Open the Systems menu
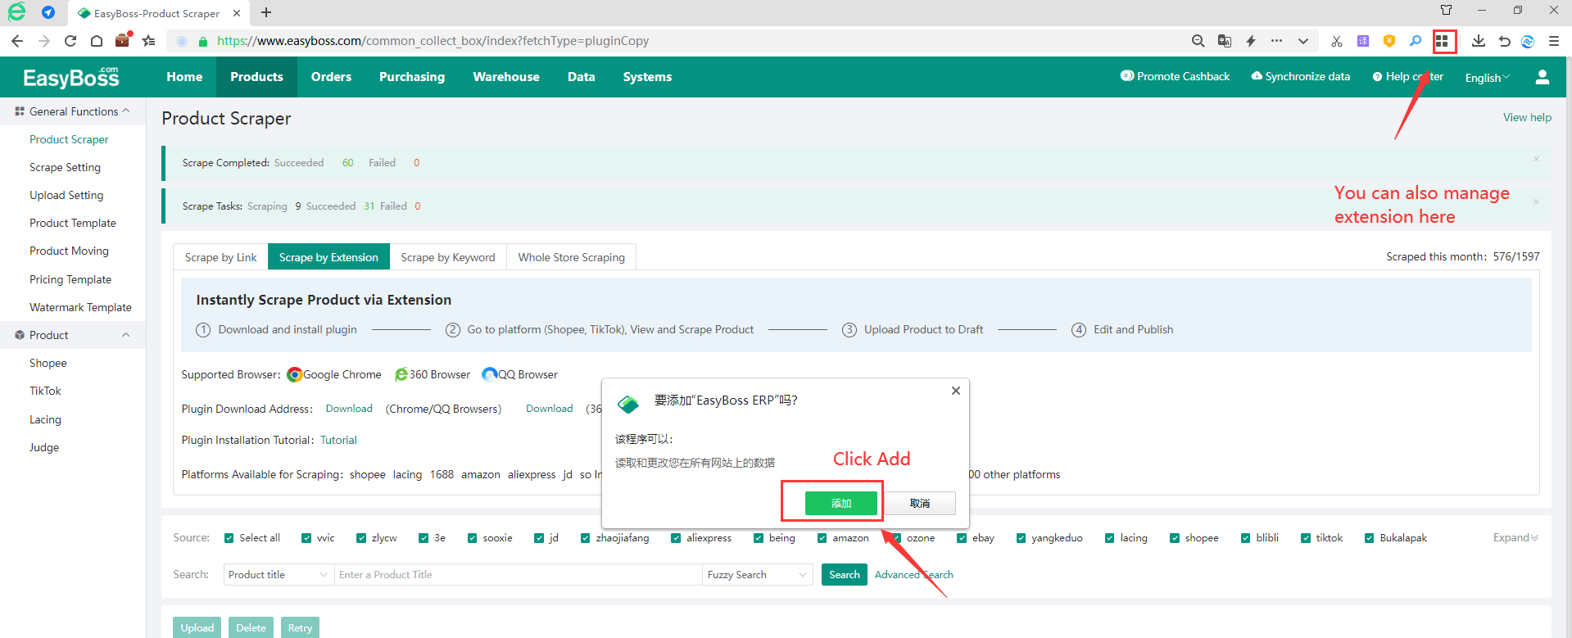Image resolution: width=1572 pixels, height=638 pixels. coord(647,77)
